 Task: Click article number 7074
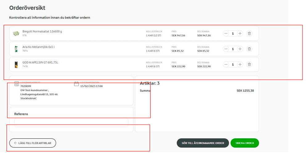(x=25, y=51)
